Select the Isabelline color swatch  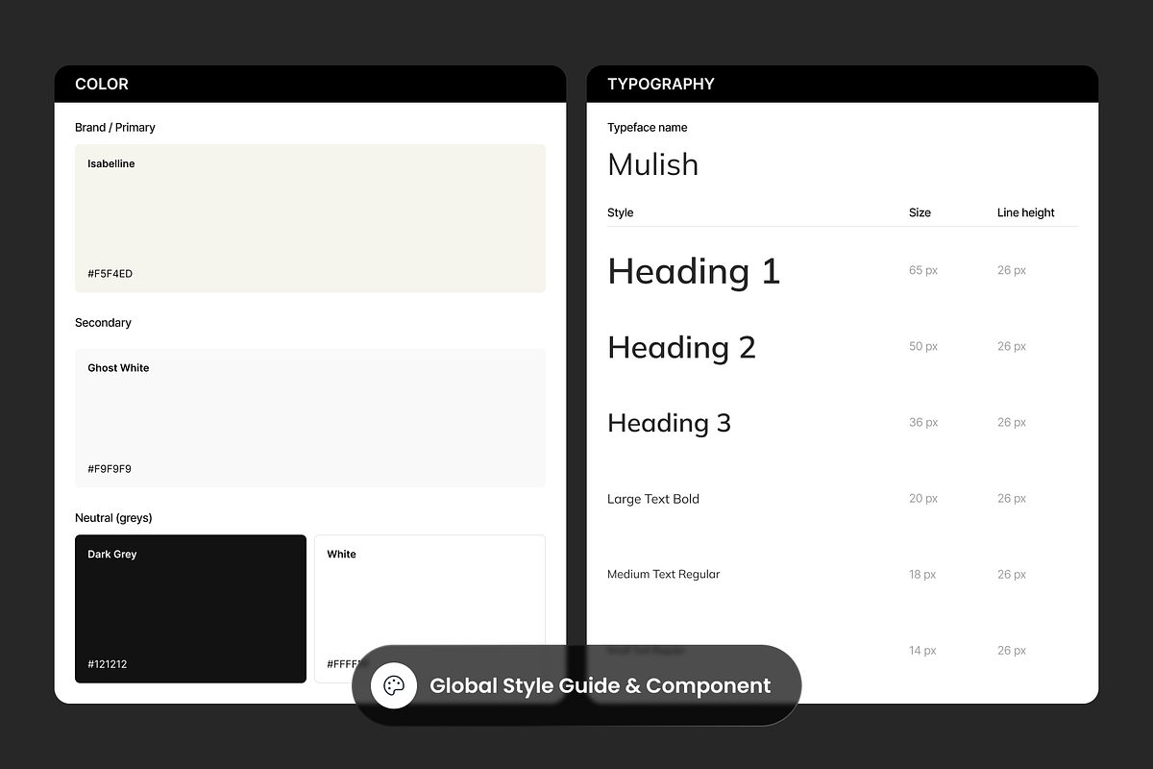coord(310,218)
